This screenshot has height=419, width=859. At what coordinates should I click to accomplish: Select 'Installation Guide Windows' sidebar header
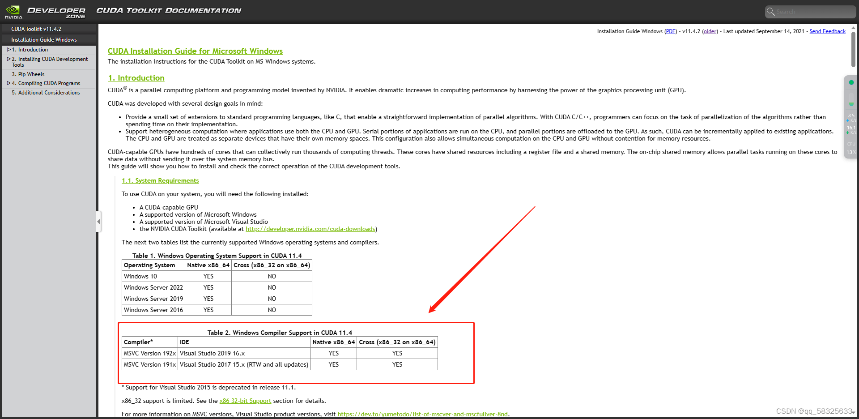point(49,40)
